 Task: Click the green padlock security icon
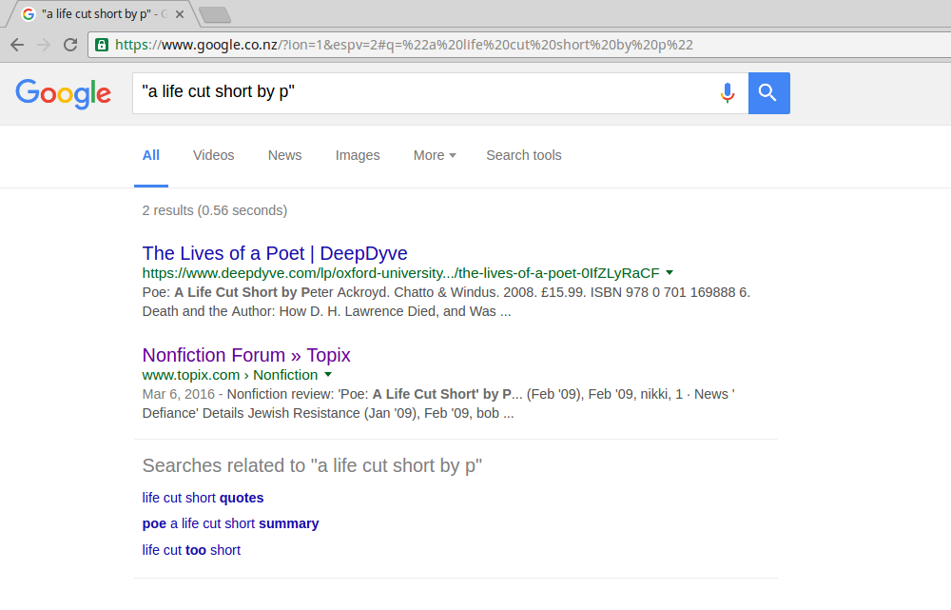click(x=102, y=45)
